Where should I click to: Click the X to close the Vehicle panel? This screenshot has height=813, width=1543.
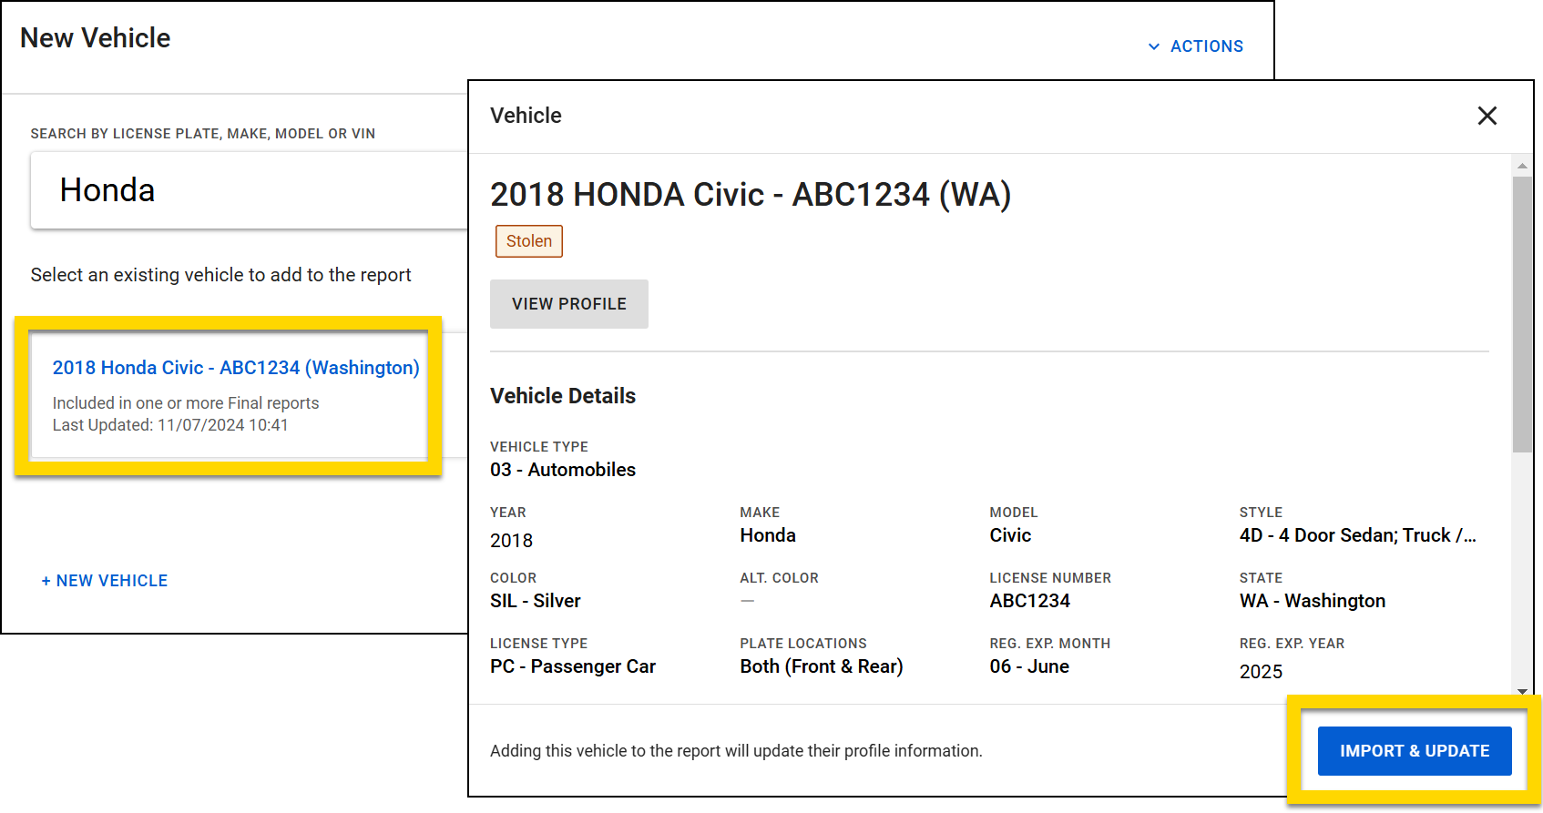tap(1487, 116)
